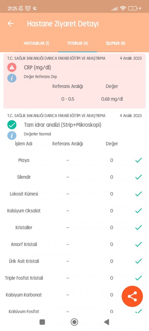
Task: Tap the Lokosit Kümesi row
Action: 74,194
